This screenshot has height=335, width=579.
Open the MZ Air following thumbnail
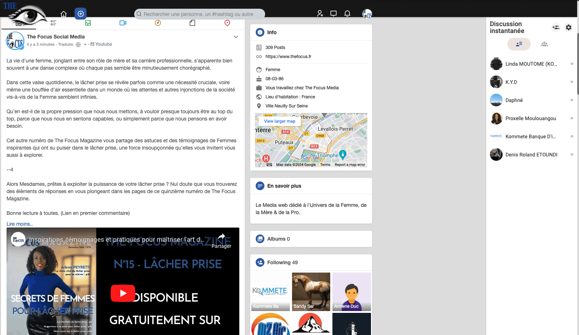270,324
